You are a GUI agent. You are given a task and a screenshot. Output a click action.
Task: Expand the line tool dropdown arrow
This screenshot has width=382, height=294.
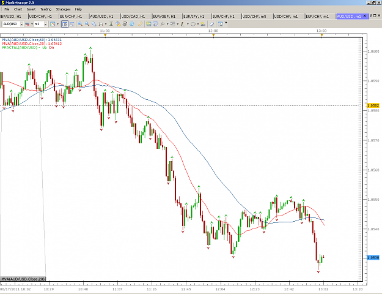coord(167,24)
